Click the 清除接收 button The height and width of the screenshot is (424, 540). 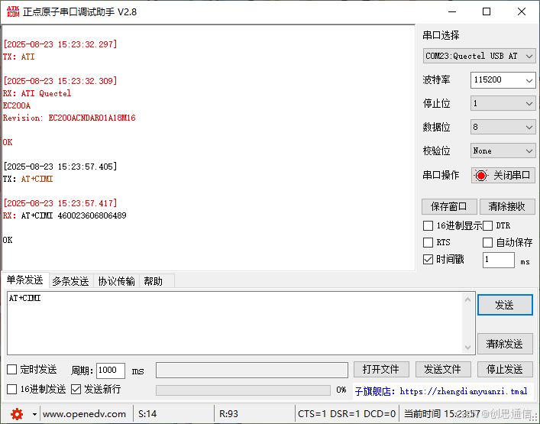click(x=506, y=207)
